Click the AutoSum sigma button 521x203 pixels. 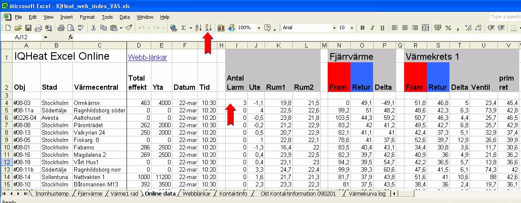pyautogui.click(x=183, y=28)
